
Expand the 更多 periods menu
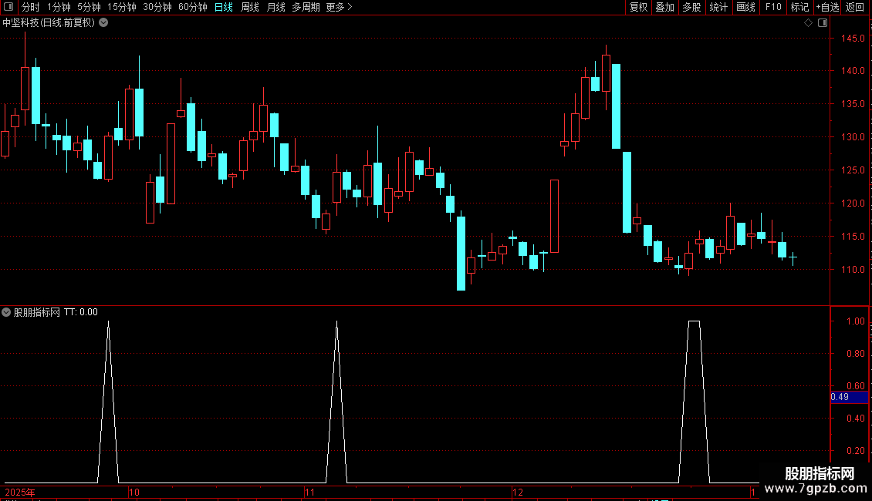pos(339,7)
